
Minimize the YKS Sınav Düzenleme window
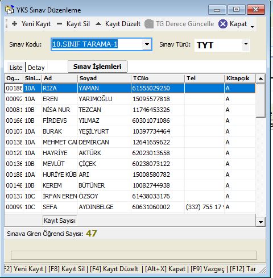[x=217, y=10]
